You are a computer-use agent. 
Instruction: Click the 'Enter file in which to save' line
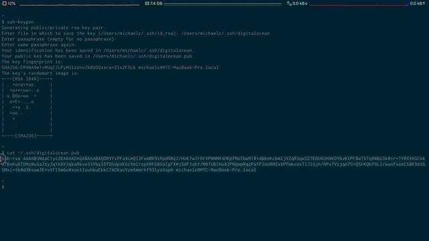coord(135,33)
